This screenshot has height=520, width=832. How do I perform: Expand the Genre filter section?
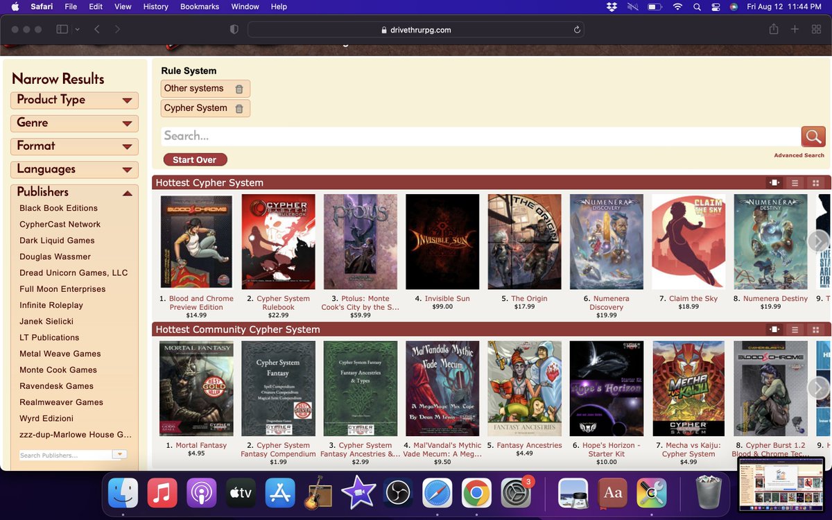click(x=74, y=123)
